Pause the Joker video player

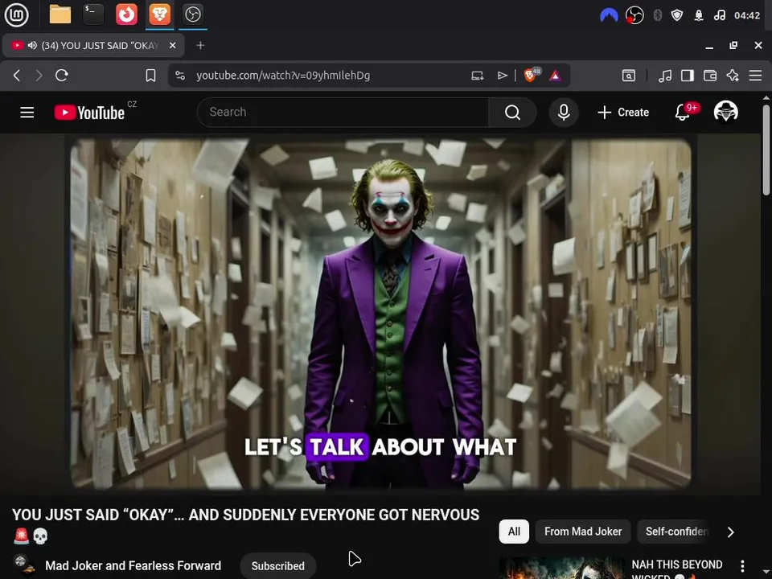(x=380, y=314)
